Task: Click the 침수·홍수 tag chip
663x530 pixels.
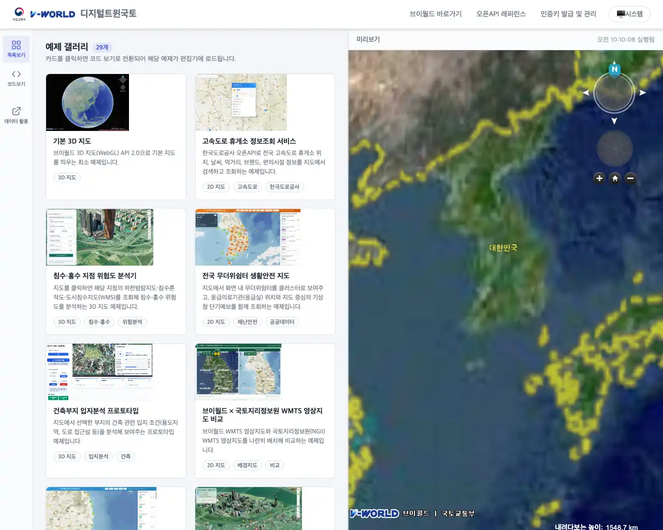Action: (x=99, y=322)
